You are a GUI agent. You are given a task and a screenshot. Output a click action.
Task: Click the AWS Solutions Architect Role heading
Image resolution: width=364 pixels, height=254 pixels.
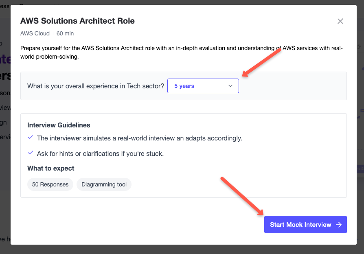[77, 21]
